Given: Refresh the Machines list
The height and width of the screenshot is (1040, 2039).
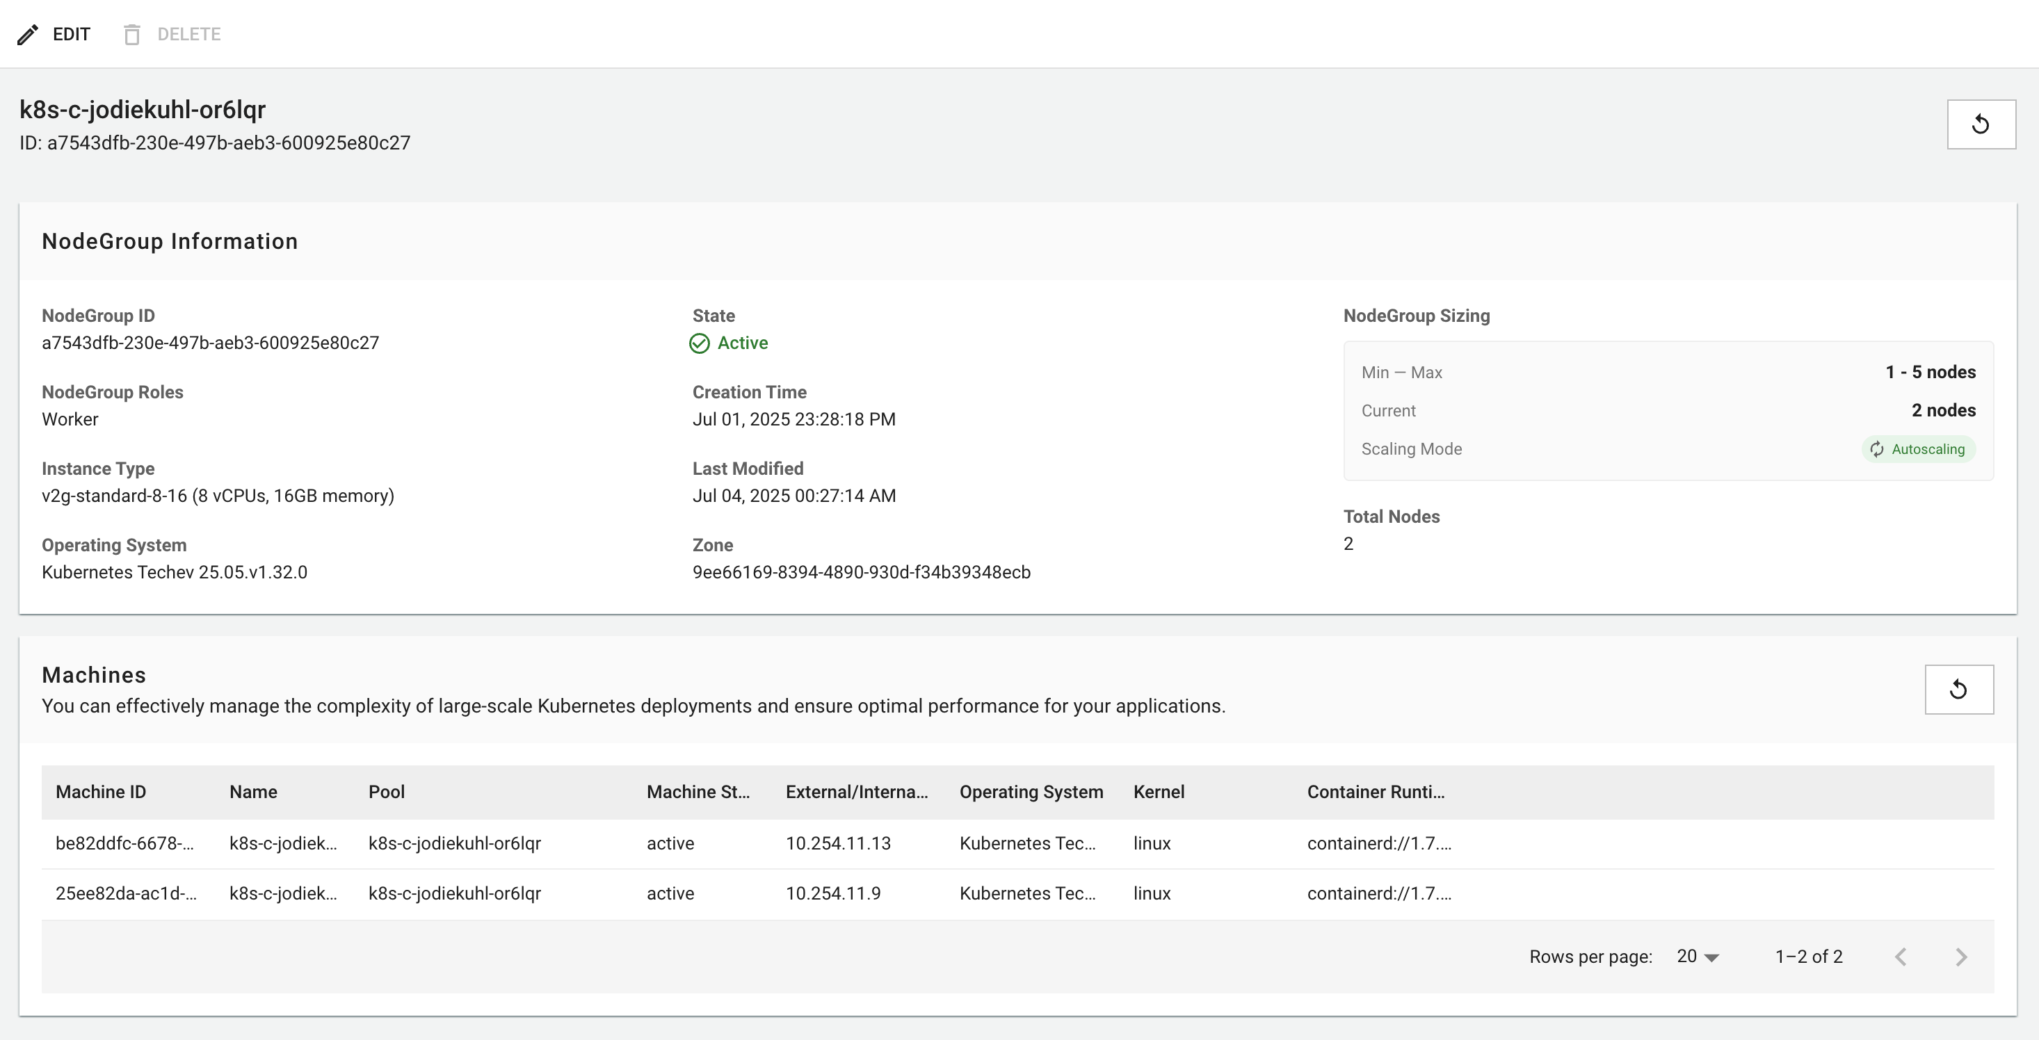Looking at the screenshot, I should click(x=1959, y=690).
